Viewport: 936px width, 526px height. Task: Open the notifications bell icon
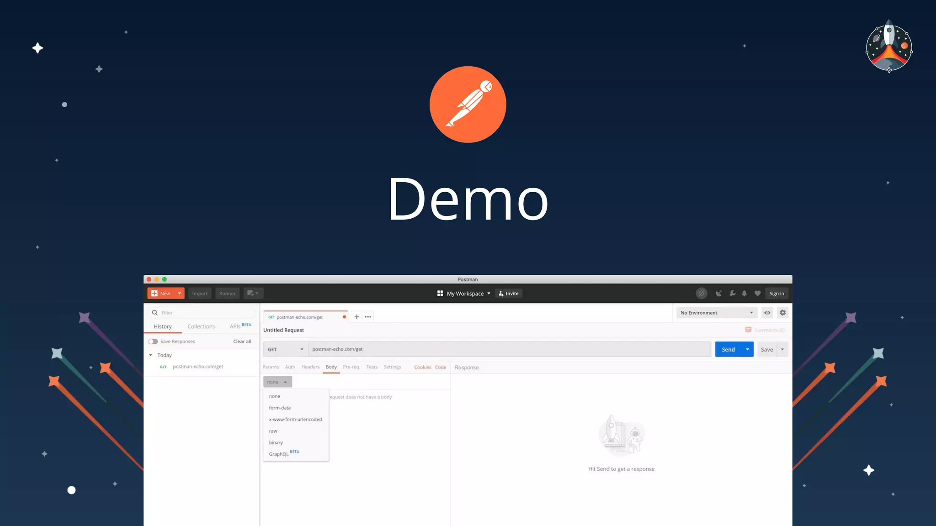[x=745, y=294]
